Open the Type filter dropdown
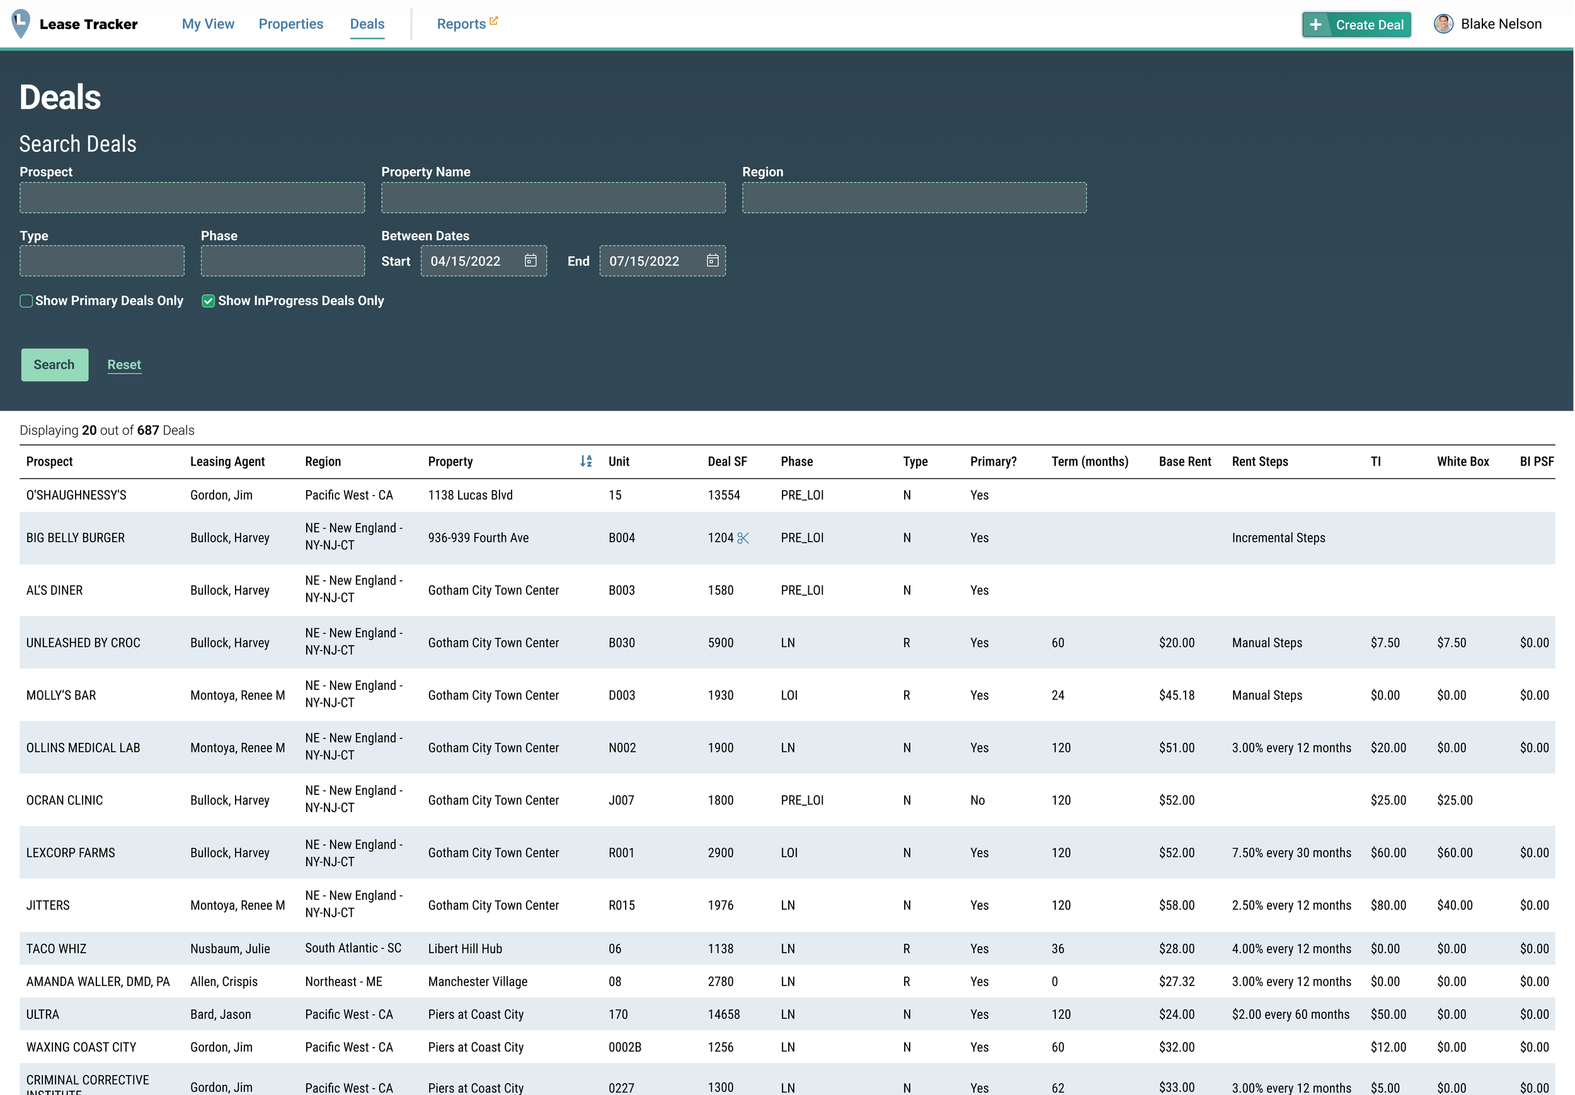Viewport: 1575px width, 1095px height. pyautogui.click(x=101, y=261)
